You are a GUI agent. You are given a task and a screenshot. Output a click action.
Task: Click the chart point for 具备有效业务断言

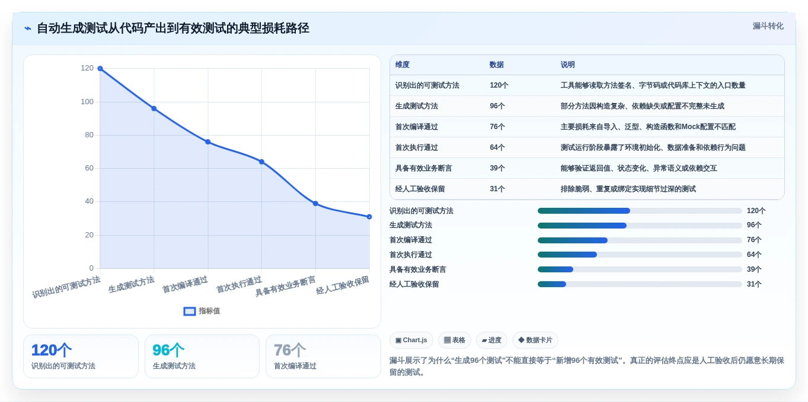315,204
